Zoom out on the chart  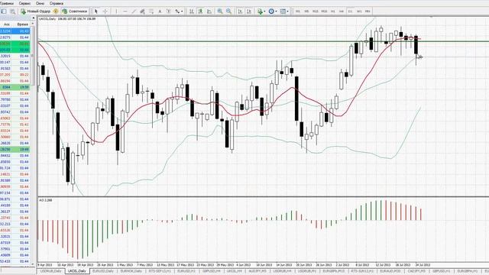coord(228,11)
